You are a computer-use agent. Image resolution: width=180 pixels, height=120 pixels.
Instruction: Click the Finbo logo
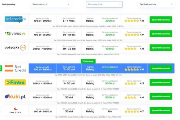[x=15, y=82]
